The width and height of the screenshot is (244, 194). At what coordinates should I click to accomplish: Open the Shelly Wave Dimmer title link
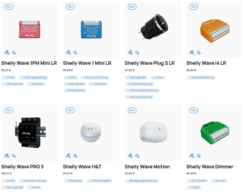(210, 167)
